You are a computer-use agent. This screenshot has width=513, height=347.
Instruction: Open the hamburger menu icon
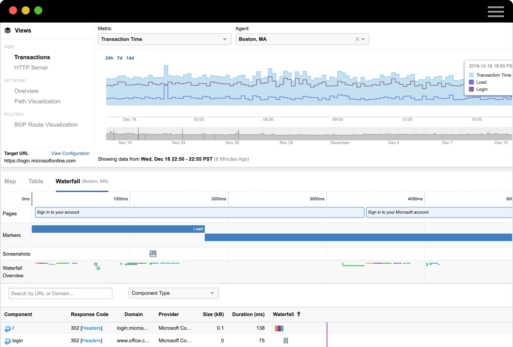(x=495, y=11)
